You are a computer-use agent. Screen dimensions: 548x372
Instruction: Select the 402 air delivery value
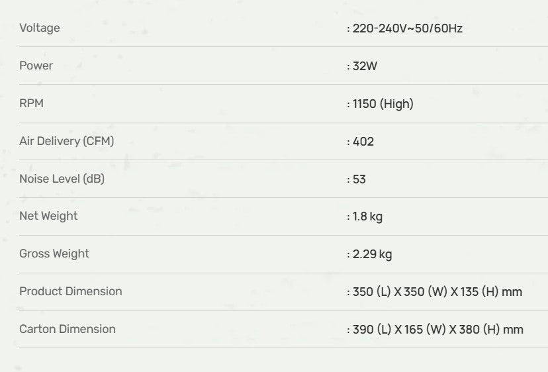pos(363,142)
